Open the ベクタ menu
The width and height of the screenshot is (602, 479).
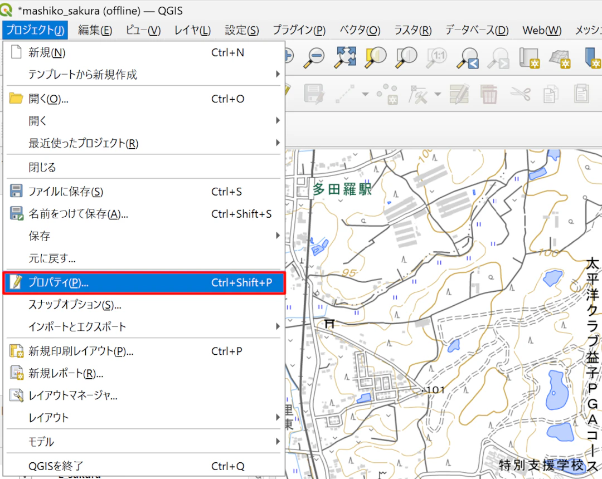[360, 31]
